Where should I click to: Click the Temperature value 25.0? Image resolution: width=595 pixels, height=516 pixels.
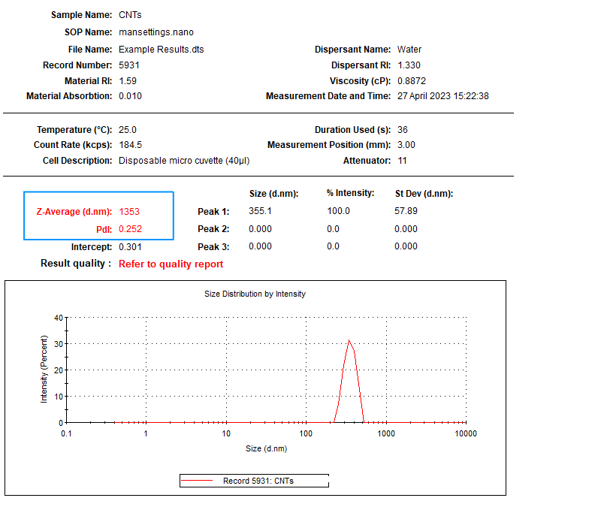tap(128, 129)
